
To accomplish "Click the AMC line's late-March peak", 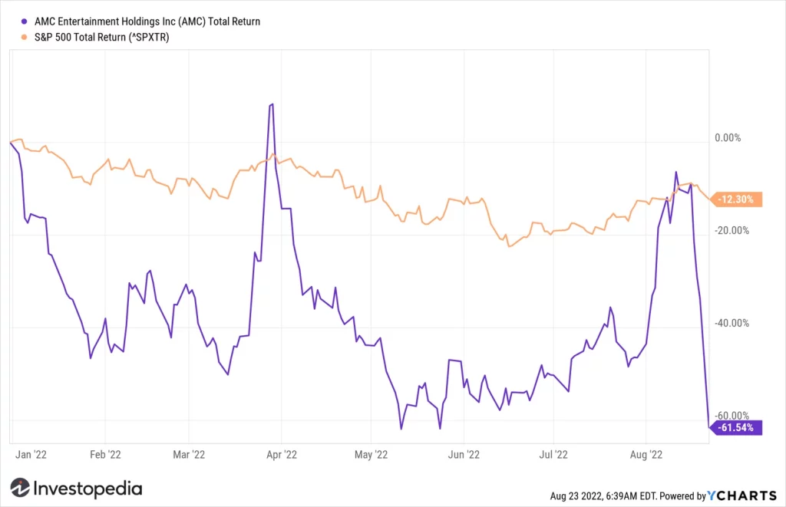I will [273, 104].
